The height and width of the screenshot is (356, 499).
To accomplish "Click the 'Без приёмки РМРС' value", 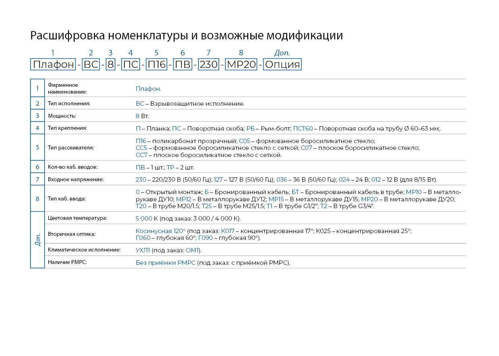I will 165,263.
